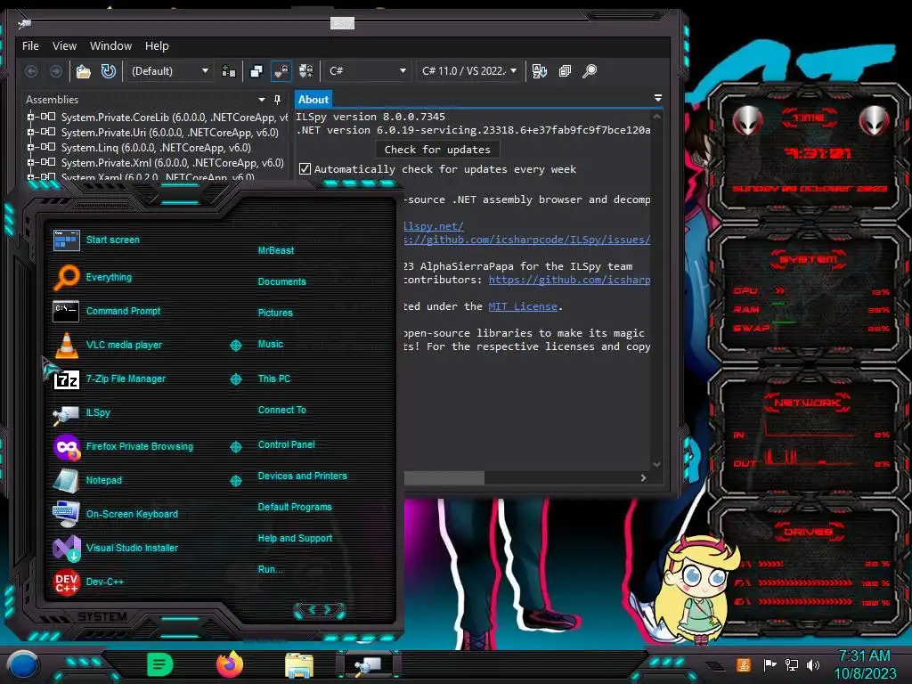Launch 7-Zip File Manager from start menu
Image resolution: width=912 pixels, height=684 pixels.
pos(126,379)
